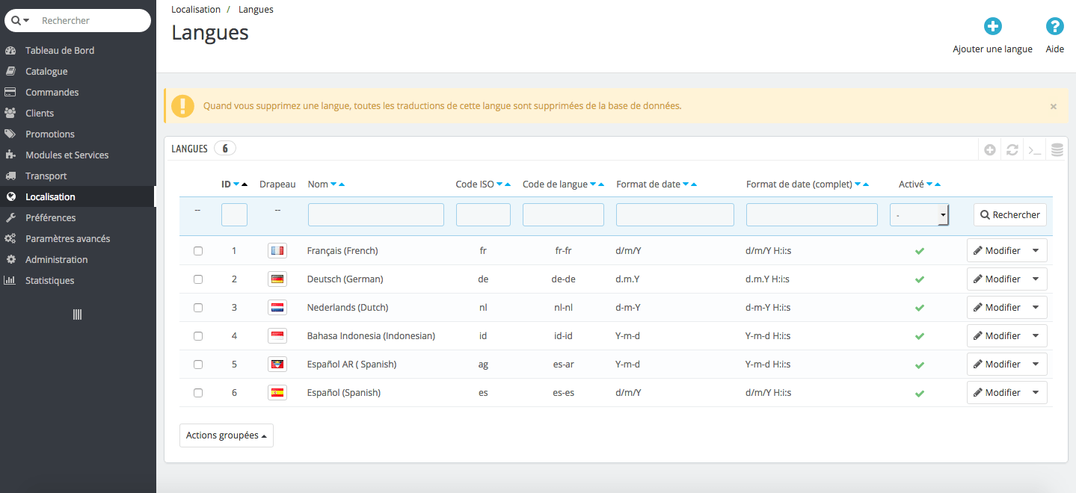This screenshot has height=493, width=1076.
Task: Click the Rechercher filter button
Action: [1009, 215]
